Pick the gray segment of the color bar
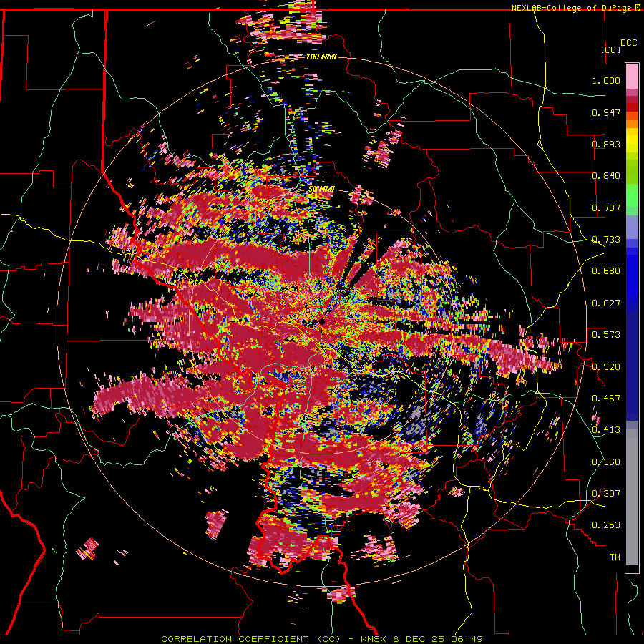Viewport: 644px width, 644px height. [632, 497]
